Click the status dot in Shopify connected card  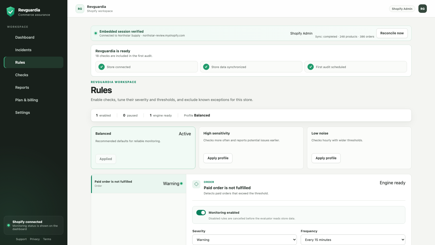pyautogui.click(x=9, y=225)
